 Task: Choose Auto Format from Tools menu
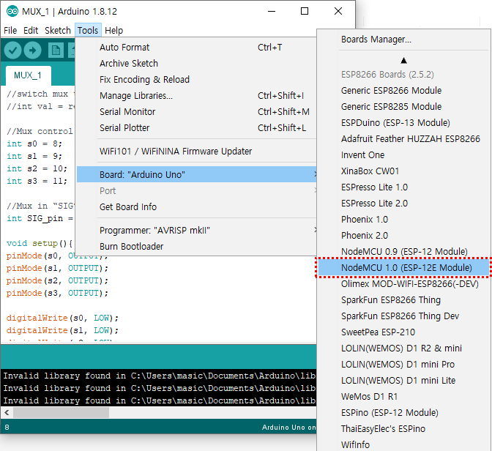pos(196,48)
